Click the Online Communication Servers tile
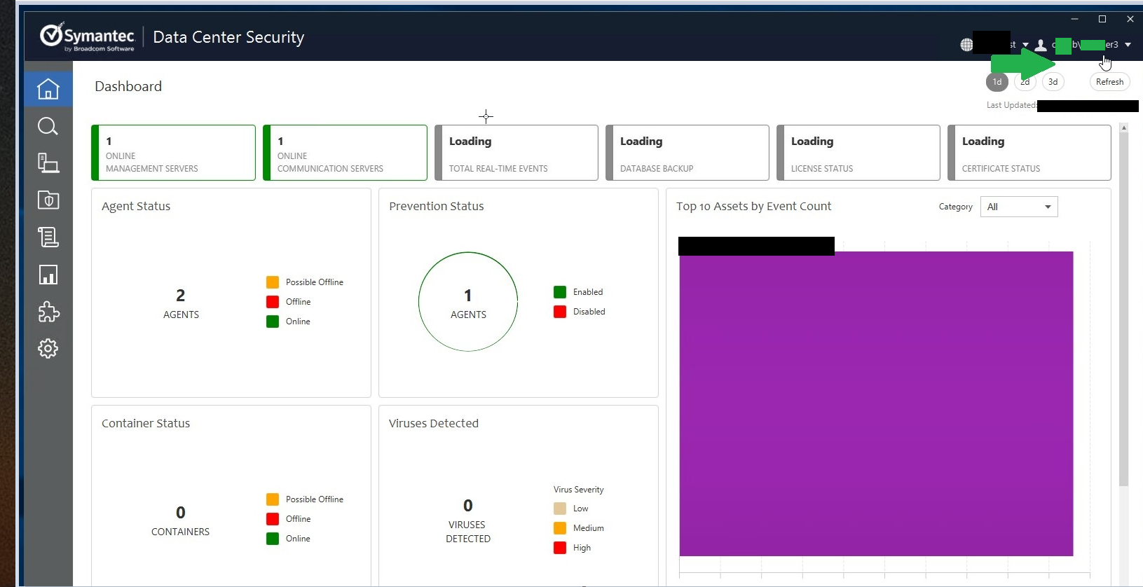 coord(345,153)
